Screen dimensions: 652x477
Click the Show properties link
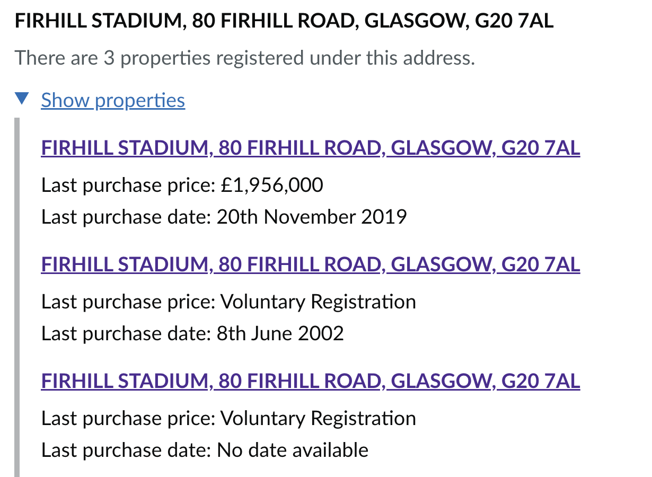pos(113,100)
